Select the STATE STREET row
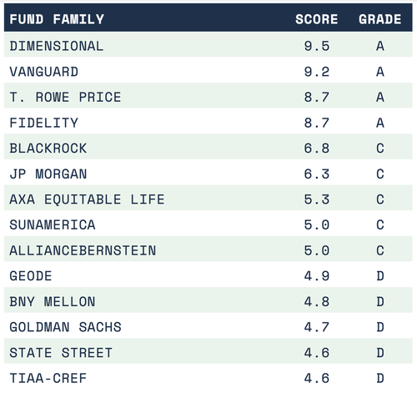Viewport: 417px width, 393px height. click(x=208, y=353)
